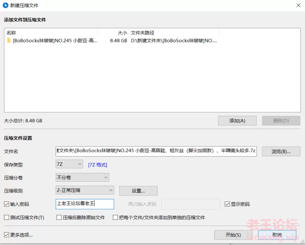Click the Bandizip app icon in title bar
This screenshot has height=245, width=305.
point(5,5)
